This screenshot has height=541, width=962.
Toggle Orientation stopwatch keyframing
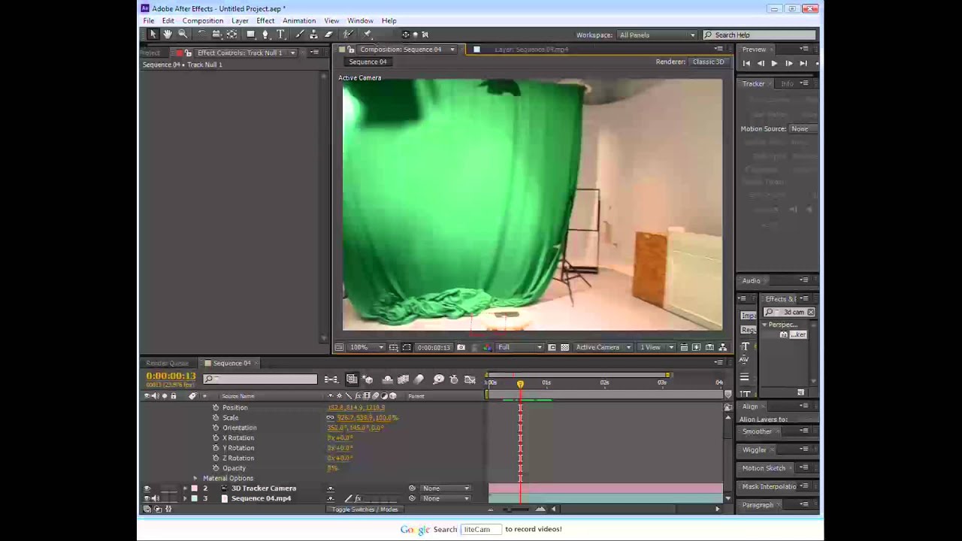coord(216,428)
